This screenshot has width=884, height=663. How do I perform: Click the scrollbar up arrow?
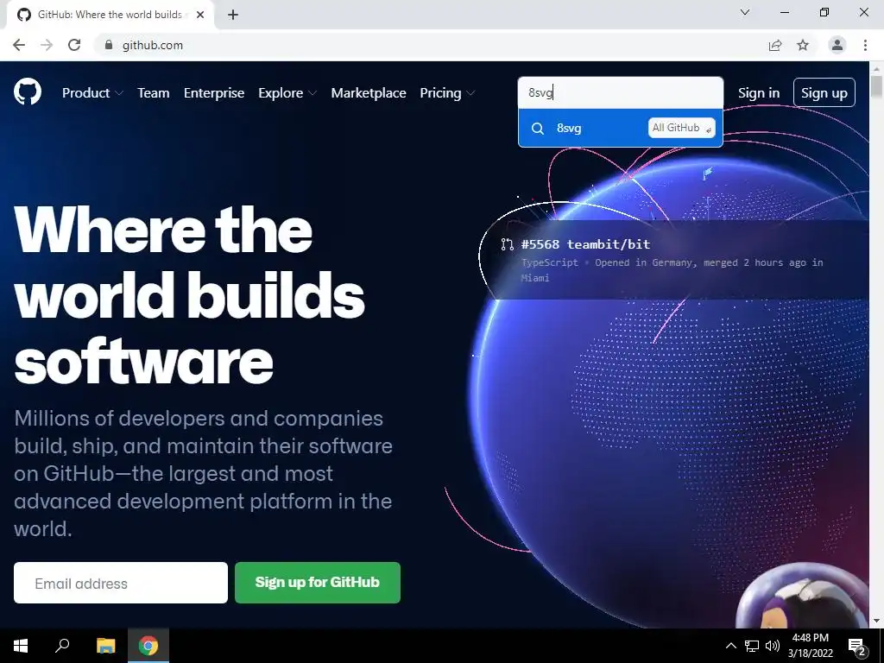tap(876, 69)
